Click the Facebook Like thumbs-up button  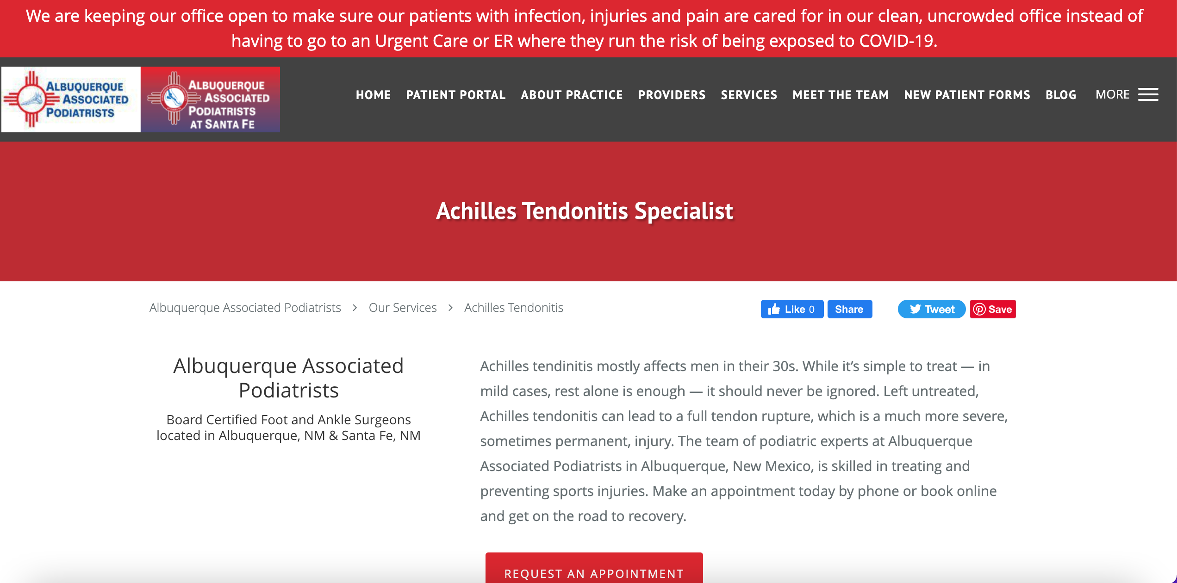point(792,309)
